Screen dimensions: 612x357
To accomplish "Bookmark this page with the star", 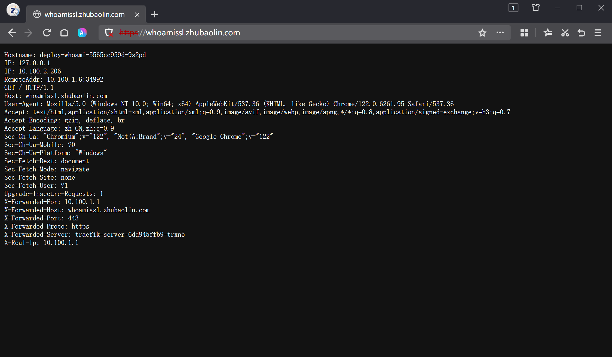I will (x=482, y=33).
